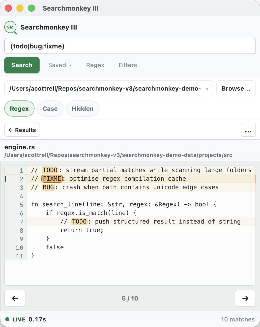
Task: Toggle the Hidden files pill
Action: pos(82,108)
